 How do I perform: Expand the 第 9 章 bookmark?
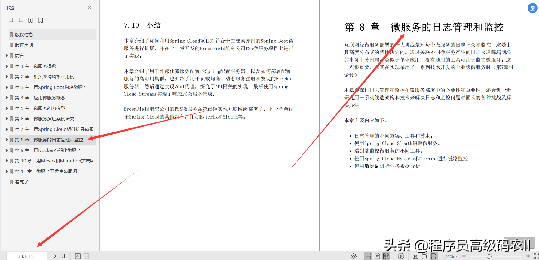(7, 150)
